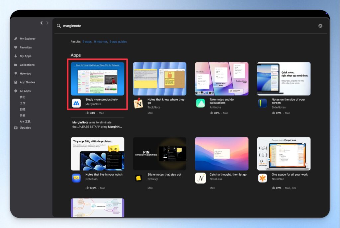Click the 'Study more productively' title
This screenshot has width=340, height=228.
[102, 100]
